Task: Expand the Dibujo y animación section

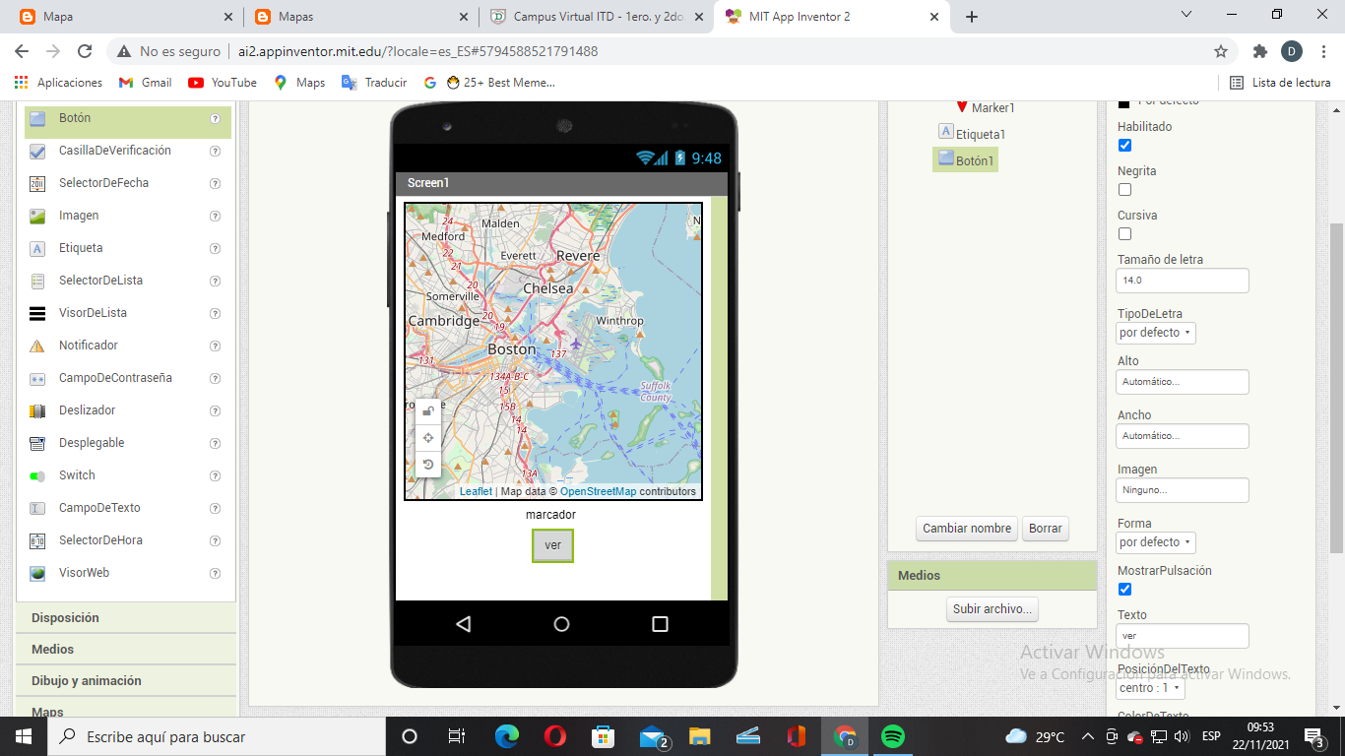Action: pos(126,681)
